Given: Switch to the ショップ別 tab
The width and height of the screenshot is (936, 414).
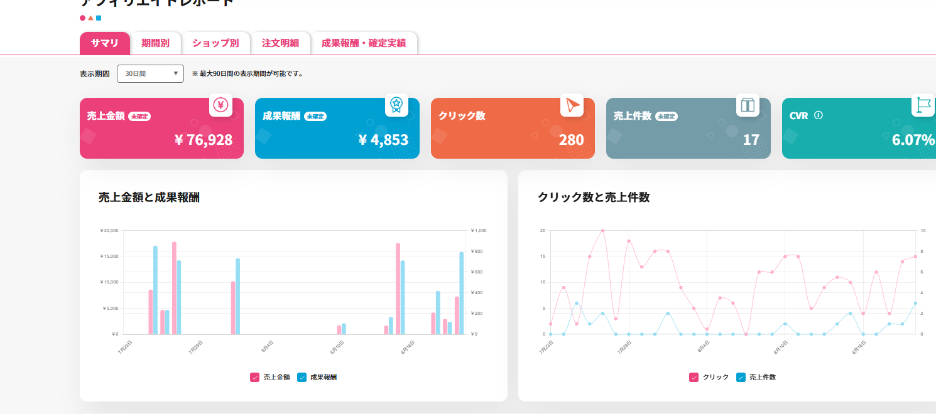Looking at the screenshot, I should point(215,43).
